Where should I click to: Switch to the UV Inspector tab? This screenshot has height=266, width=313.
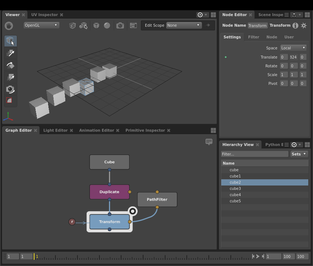(44, 15)
